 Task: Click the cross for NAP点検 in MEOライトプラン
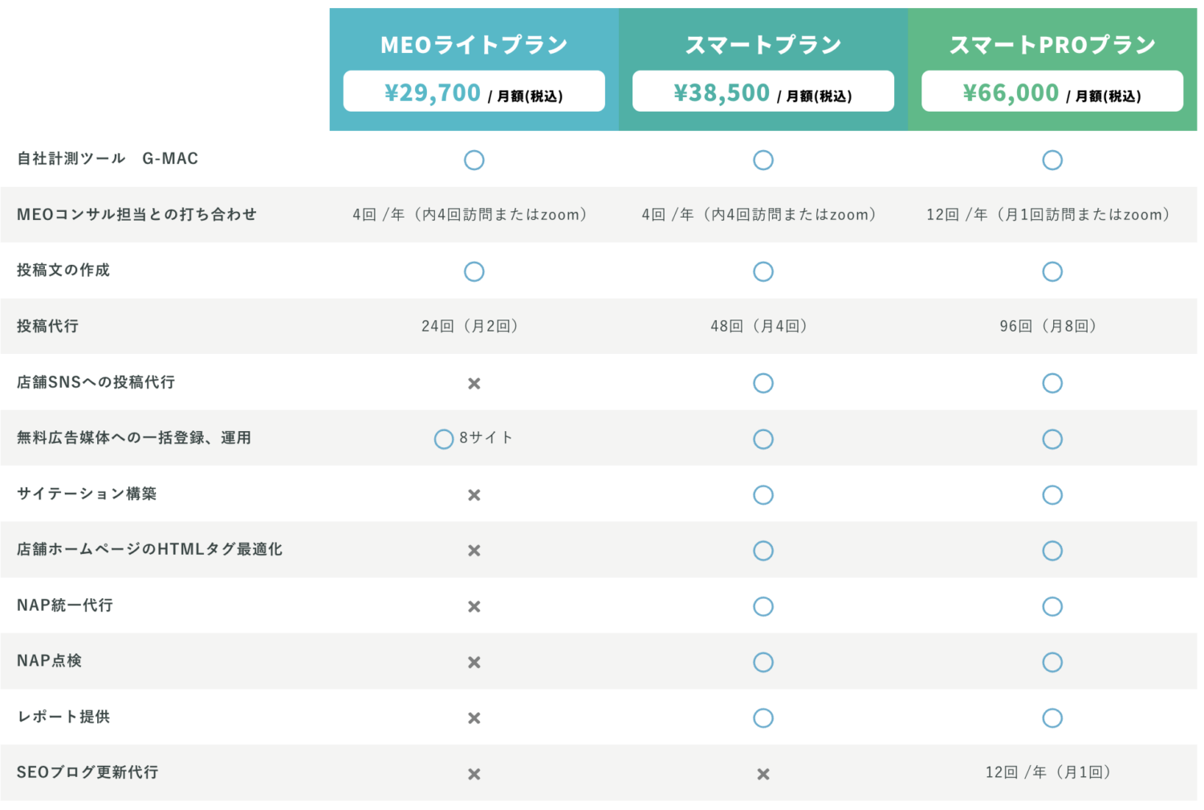click(474, 662)
